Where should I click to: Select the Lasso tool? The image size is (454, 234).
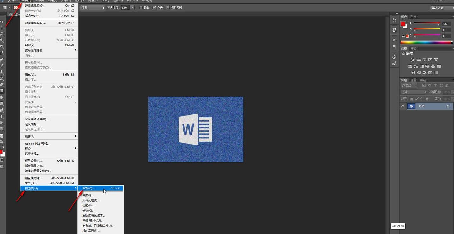pyautogui.click(x=2, y=34)
